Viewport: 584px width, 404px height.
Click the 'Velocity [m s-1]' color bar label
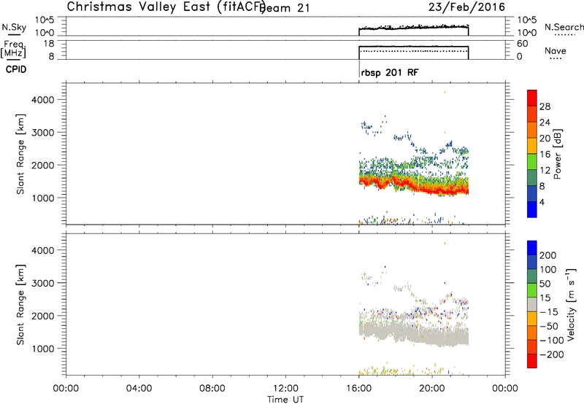pos(571,304)
